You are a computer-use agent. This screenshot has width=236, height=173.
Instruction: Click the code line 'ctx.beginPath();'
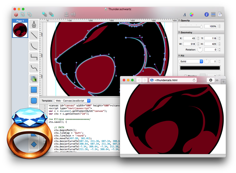[x=65, y=130]
